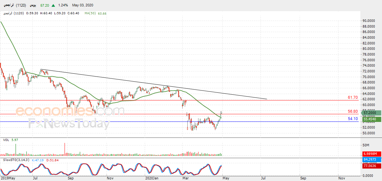Click the 57.20 price in header
The image size is (382, 181).
point(45,5)
